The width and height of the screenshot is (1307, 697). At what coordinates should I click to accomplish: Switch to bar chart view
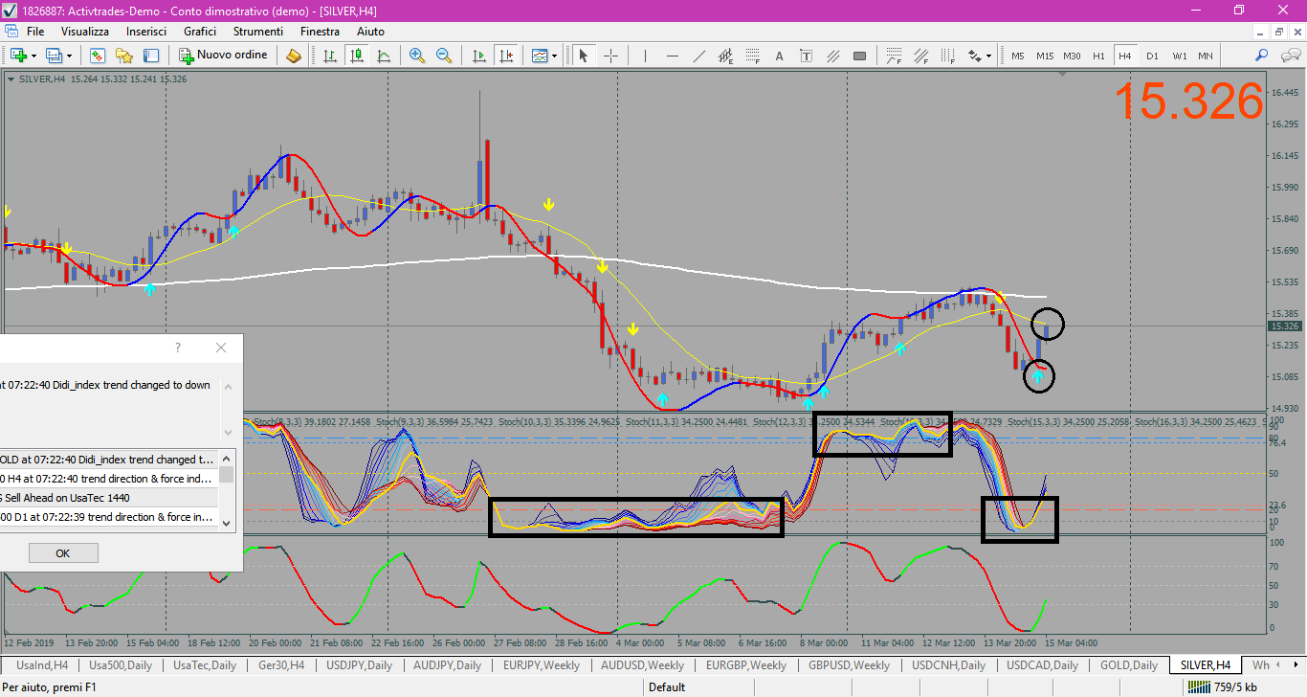(330, 56)
